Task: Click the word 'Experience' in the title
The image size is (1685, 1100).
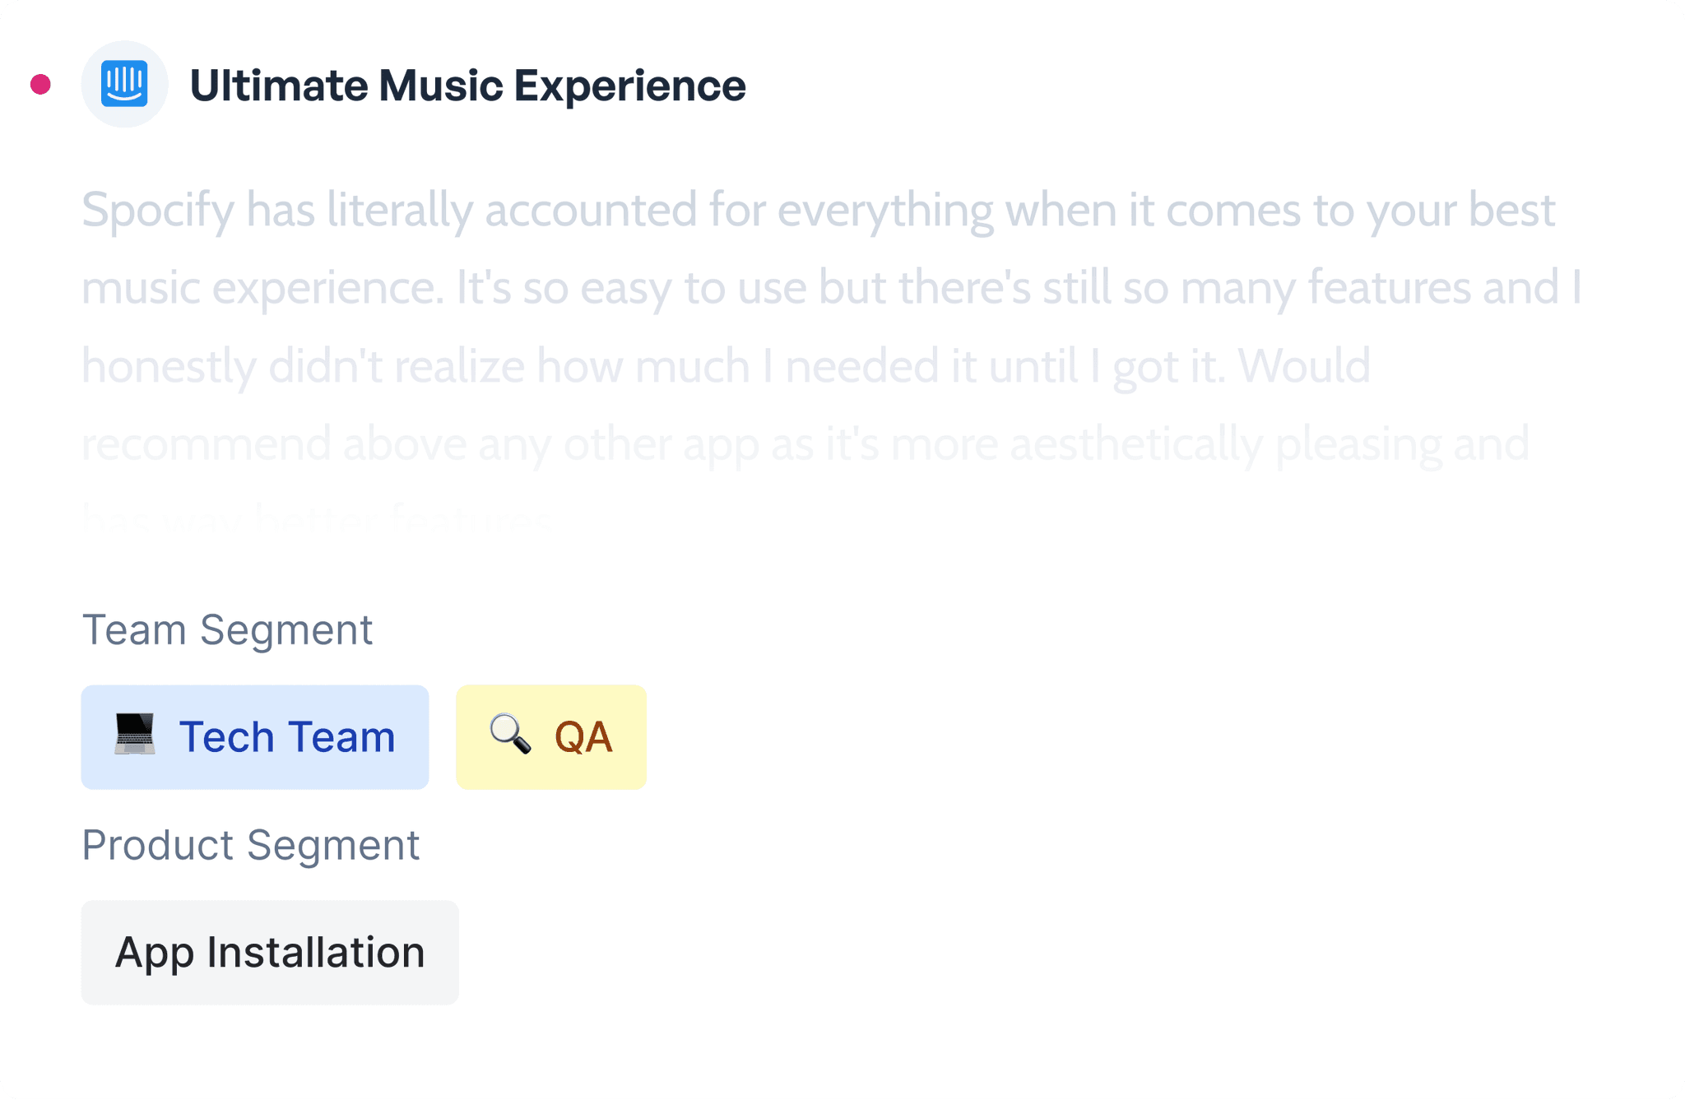Action: (630, 86)
